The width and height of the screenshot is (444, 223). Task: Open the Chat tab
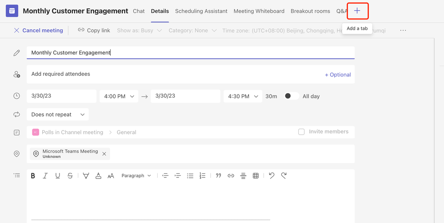[139, 11]
